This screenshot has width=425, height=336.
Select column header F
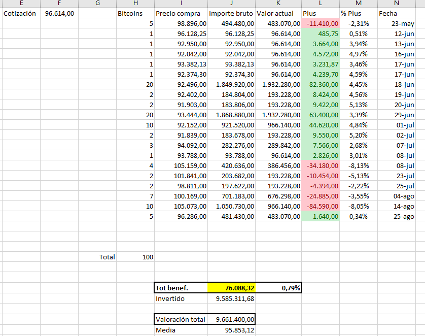[x=59, y=4]
